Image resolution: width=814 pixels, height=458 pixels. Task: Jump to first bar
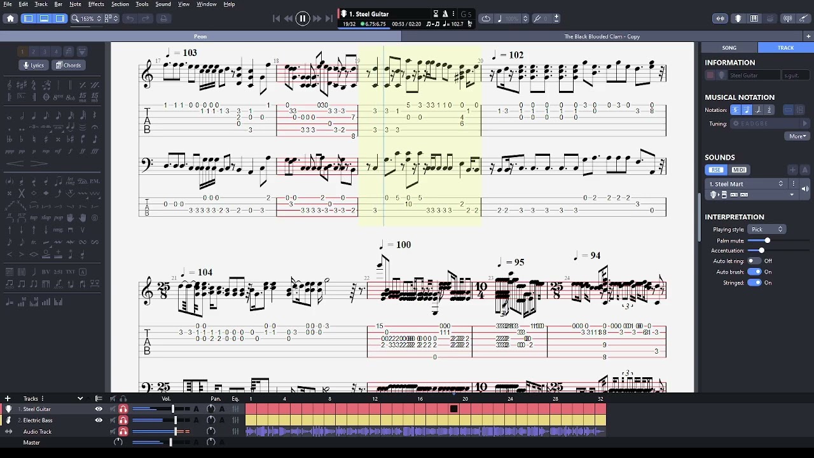point(276,18)
